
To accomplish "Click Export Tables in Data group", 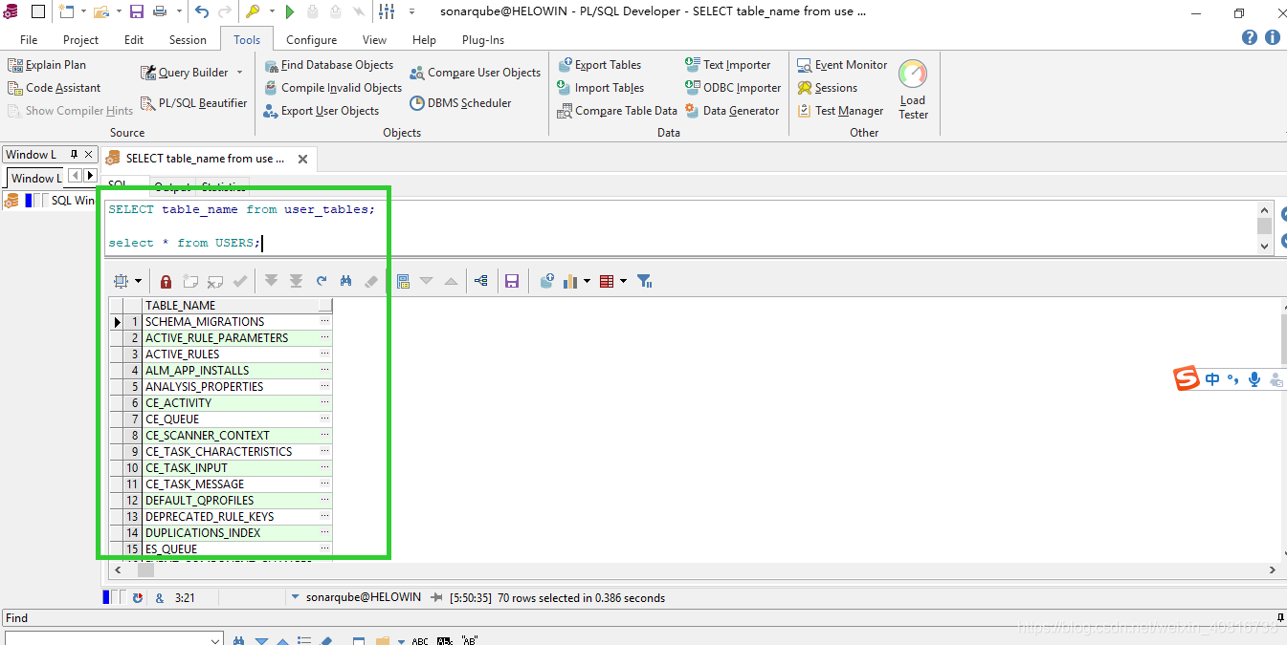I will (x=599, y=65).
